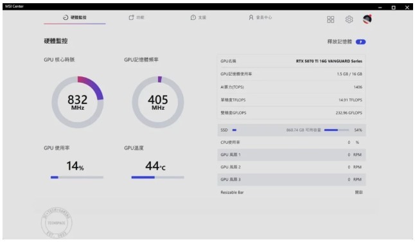Minimize the MSI Center window

pyautogui.click(x=380, y=7)
